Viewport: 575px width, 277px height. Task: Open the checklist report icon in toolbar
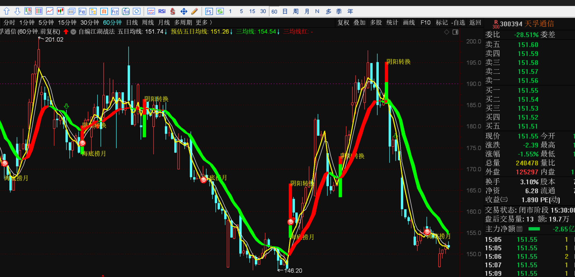click(28, 11)
